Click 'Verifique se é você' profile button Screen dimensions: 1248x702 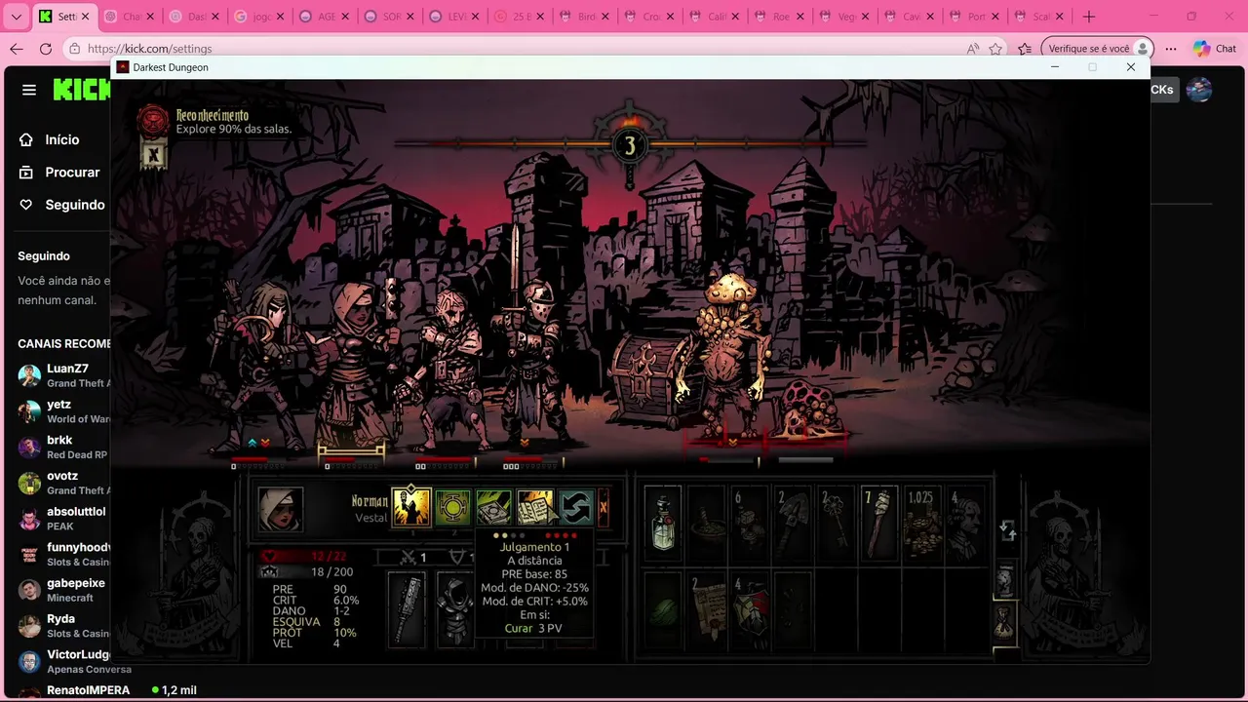point(1098,49)
